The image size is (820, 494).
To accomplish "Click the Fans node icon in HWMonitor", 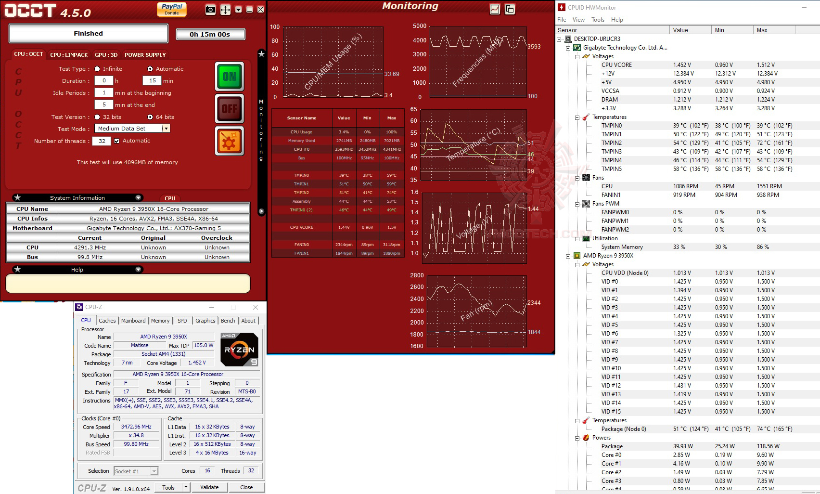I will click(x=586, y=178).
